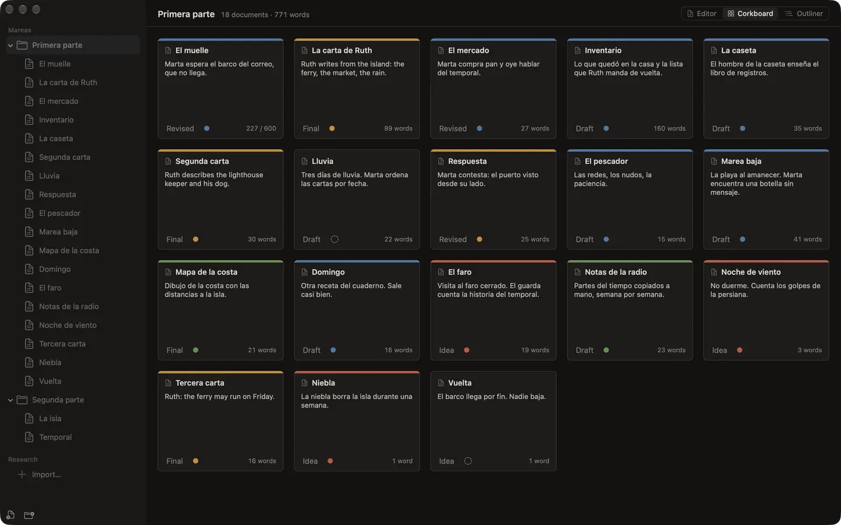
Task: Select El mercado in the sidebar tree
Action: tap(73, 101)
